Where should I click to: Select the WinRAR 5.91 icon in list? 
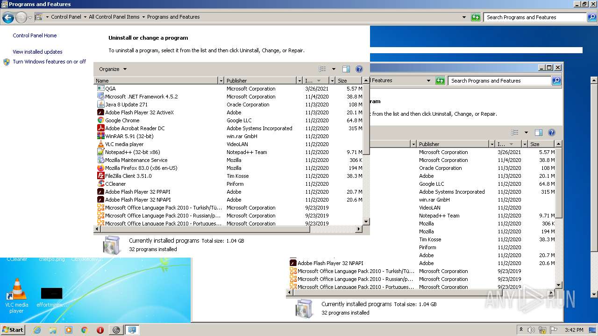[x=100, y=136]
